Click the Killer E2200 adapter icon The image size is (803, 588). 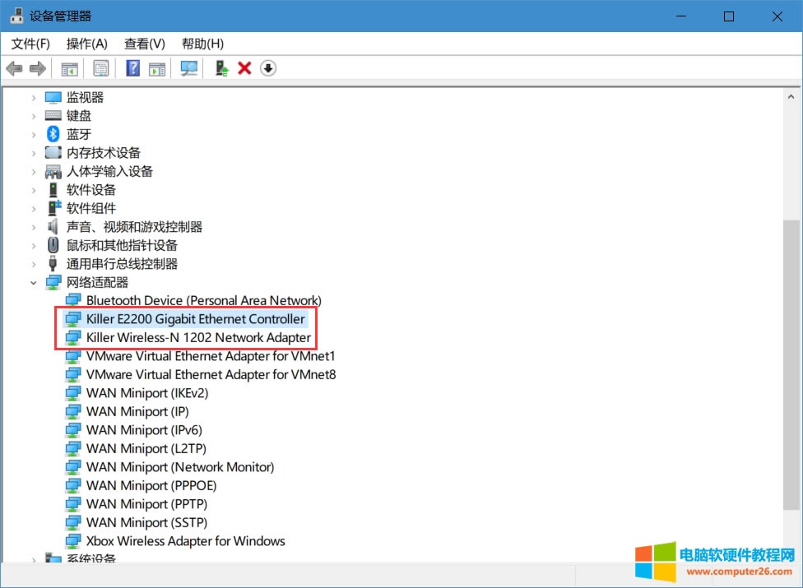(x=73, y=319)
